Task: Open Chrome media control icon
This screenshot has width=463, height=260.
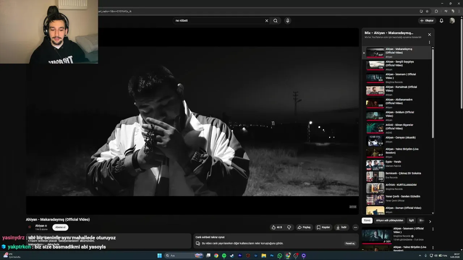Action: [x=446, y=11]
